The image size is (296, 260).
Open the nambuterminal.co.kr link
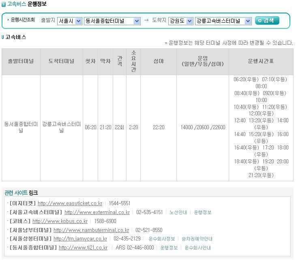[x=91, y=230]
